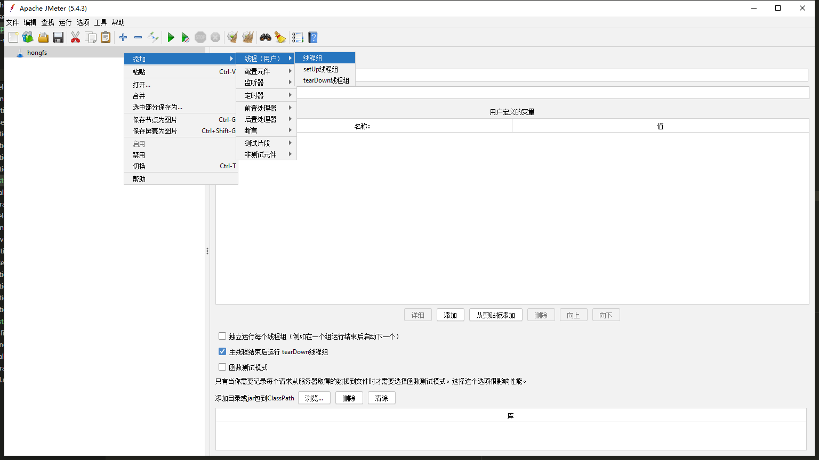Click the 库 column header
This screenshot has height=460, width=819.
click(x=511, y=416)
